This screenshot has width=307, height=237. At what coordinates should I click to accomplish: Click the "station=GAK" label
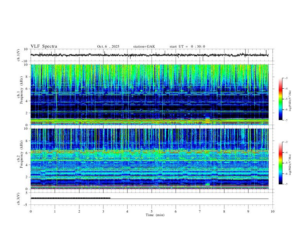point(144,46)
